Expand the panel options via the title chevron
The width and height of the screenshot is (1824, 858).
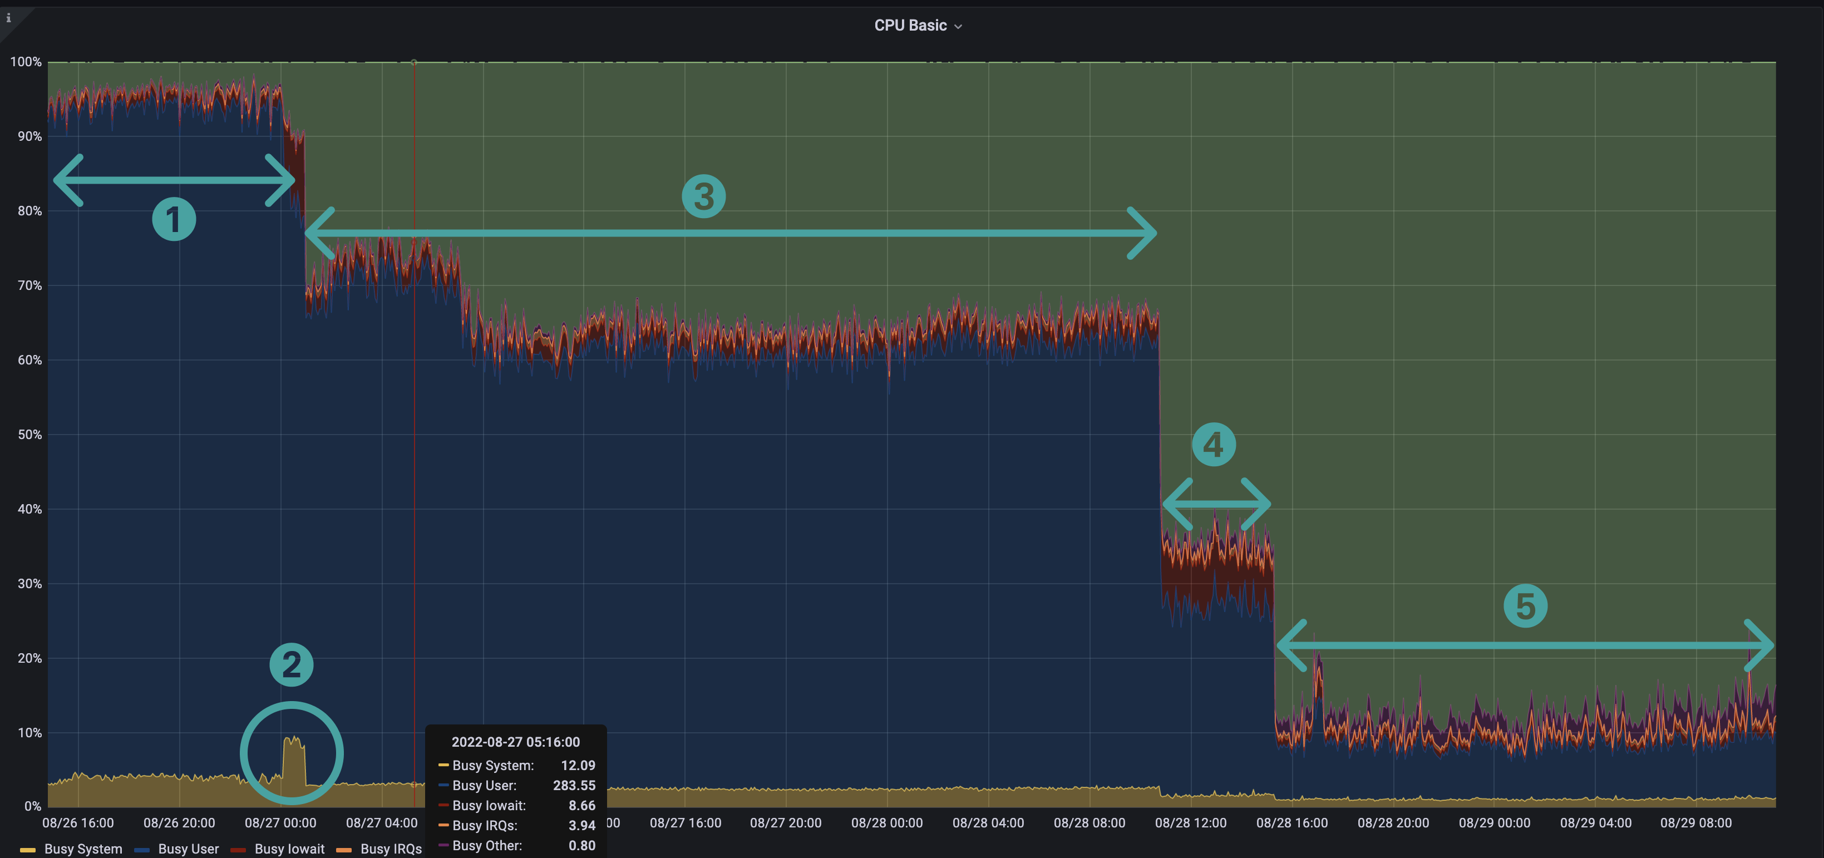[959, 26]
